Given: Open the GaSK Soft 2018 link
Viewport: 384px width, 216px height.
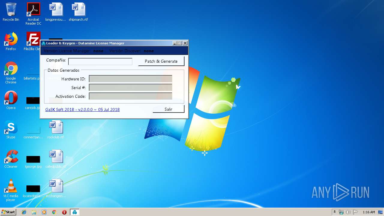Looking at the screenshot, I should pos(82,109).
